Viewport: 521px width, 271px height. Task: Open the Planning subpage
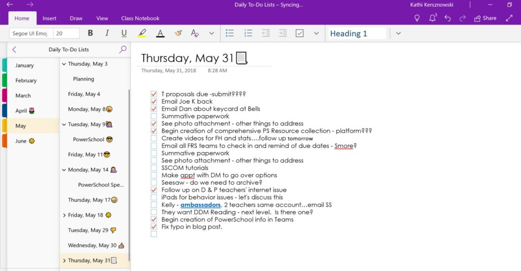[x=95, y=79]
